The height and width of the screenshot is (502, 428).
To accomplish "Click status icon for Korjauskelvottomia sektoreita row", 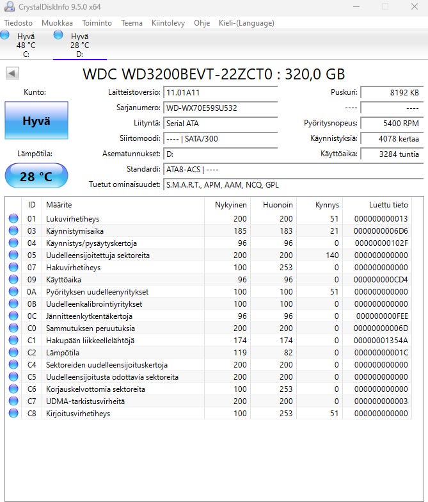I will [x=13, y=389].
